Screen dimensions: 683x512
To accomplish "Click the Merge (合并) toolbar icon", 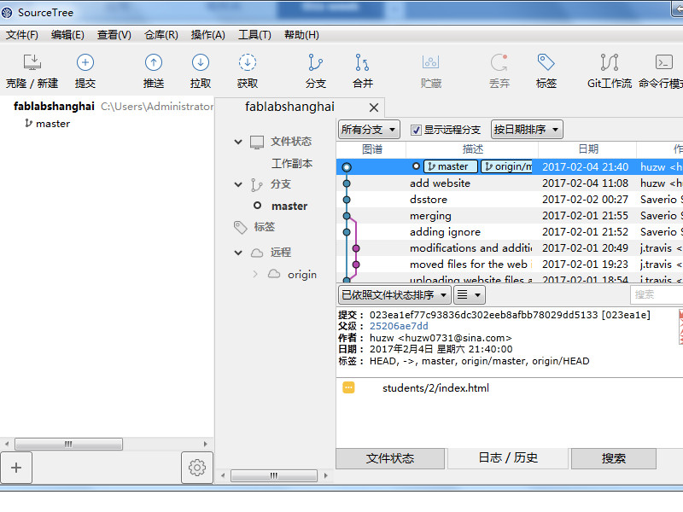I will click(362, 62).
